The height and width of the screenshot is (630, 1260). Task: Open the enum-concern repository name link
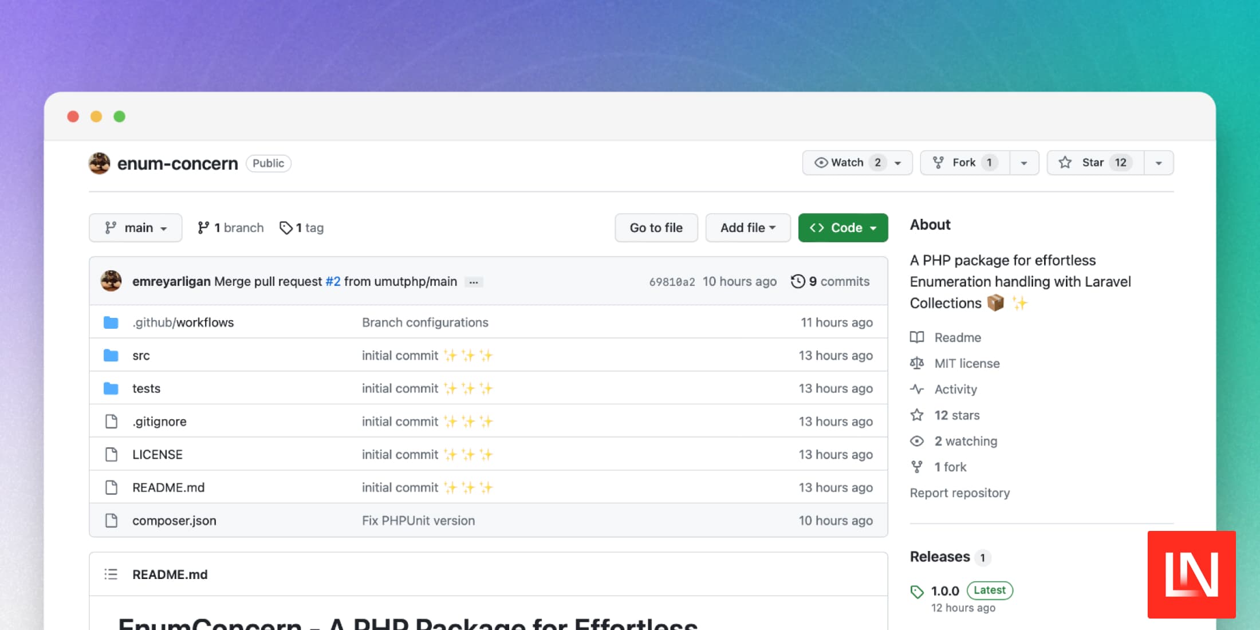tap(178, 163)
